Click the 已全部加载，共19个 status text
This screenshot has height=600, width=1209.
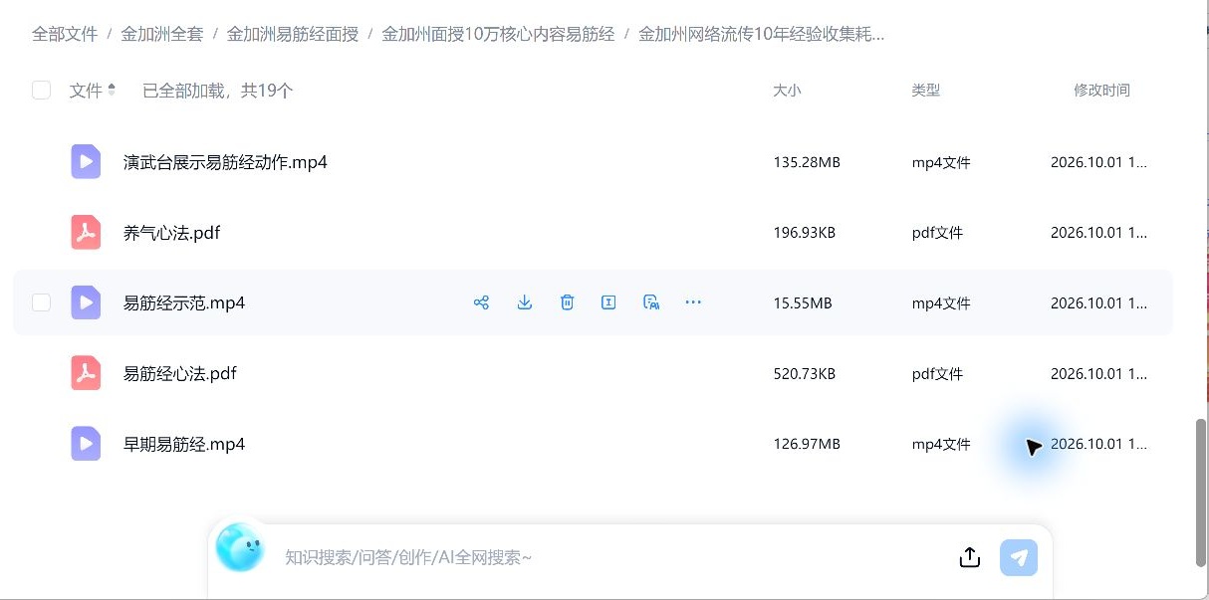[218, 91]
